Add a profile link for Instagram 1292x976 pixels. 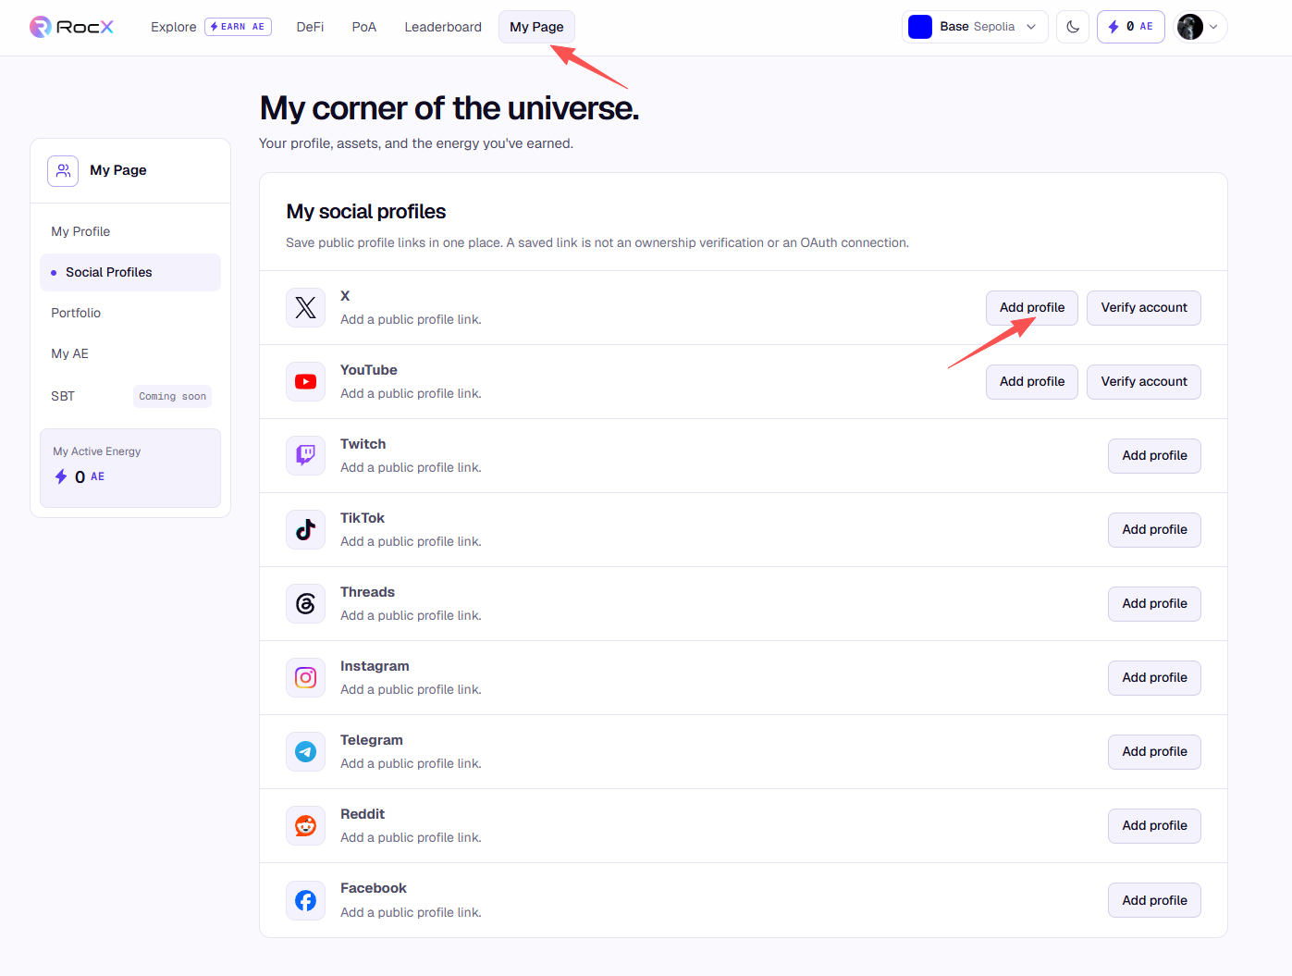1154,678
